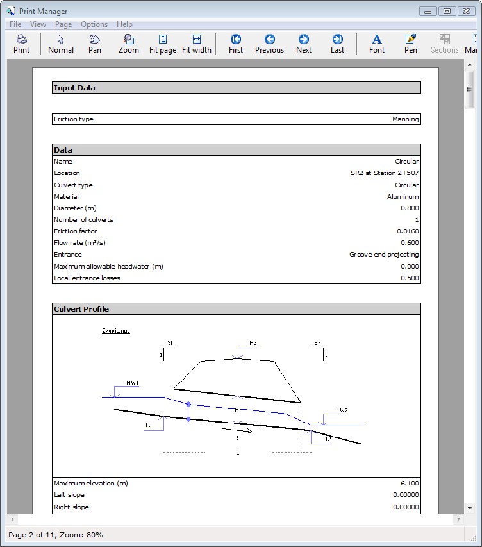Go to Previous page
Image resolution: width=482 pixels, height=547 pixels.
pos(269,44)
